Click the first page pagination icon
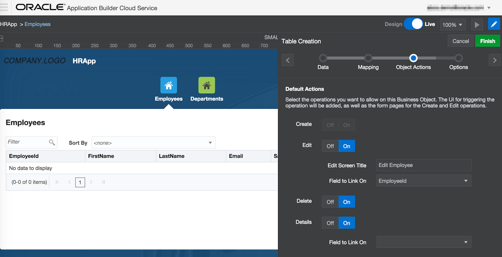The image size is (502, 257). 57,182
